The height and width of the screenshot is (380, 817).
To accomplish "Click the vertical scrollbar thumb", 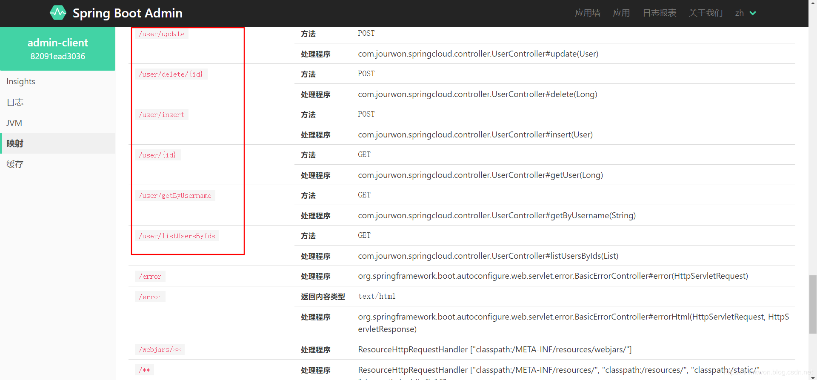I will pos(813,304).
